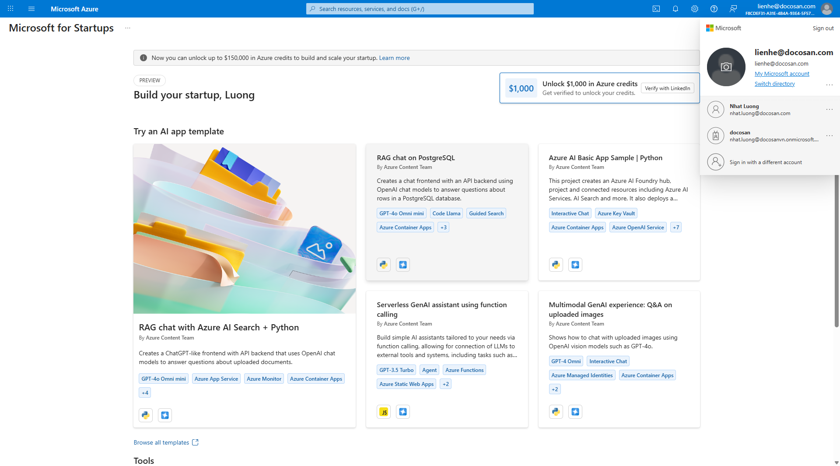Click the Code Llama tag
The image size is (840, 466).
pos(446,214)
